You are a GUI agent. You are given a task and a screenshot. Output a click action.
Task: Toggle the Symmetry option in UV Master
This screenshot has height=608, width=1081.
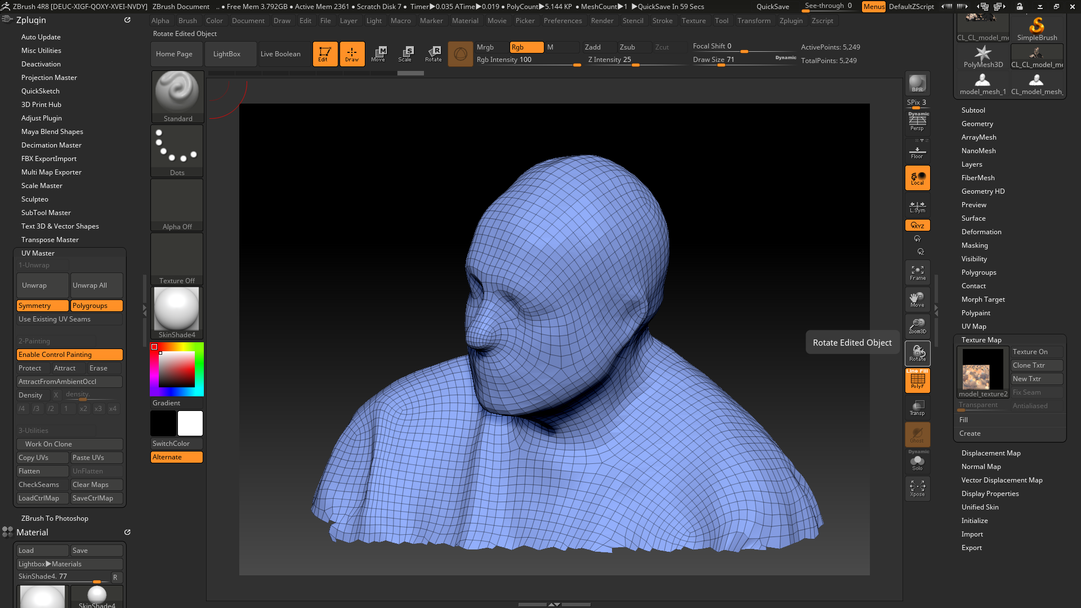click(43, 306)
